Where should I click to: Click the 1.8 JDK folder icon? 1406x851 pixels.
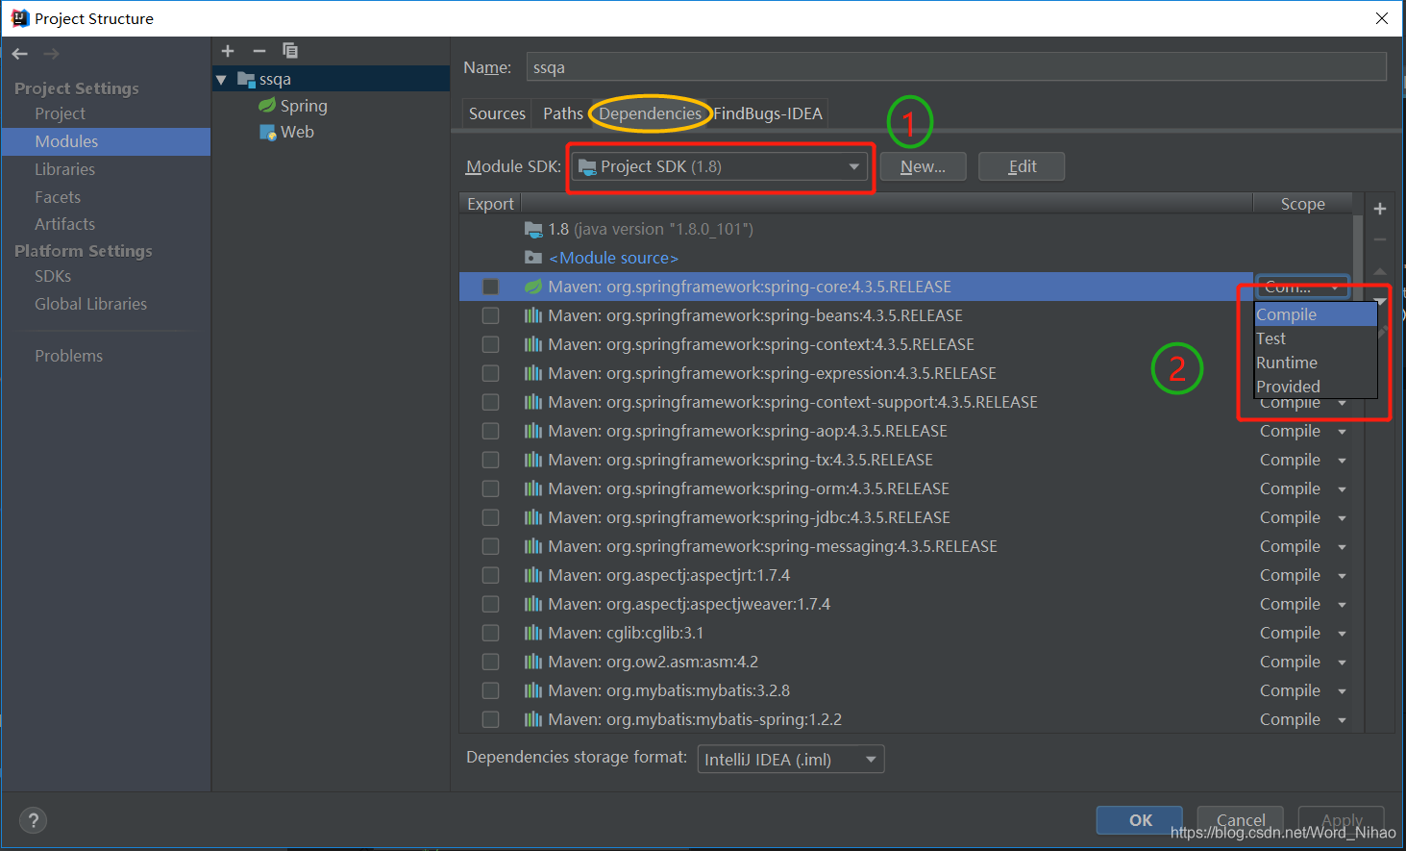pos(533,229)
